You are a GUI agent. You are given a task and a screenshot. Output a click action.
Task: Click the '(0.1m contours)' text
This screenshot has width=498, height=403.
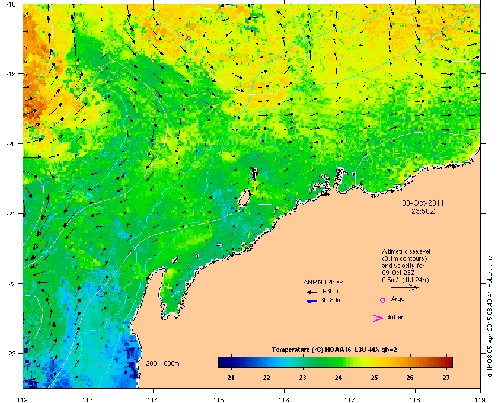pos(404,258)
